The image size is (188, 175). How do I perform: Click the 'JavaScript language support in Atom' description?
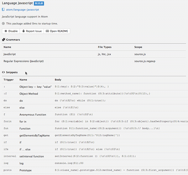click(x=25, y=17)
